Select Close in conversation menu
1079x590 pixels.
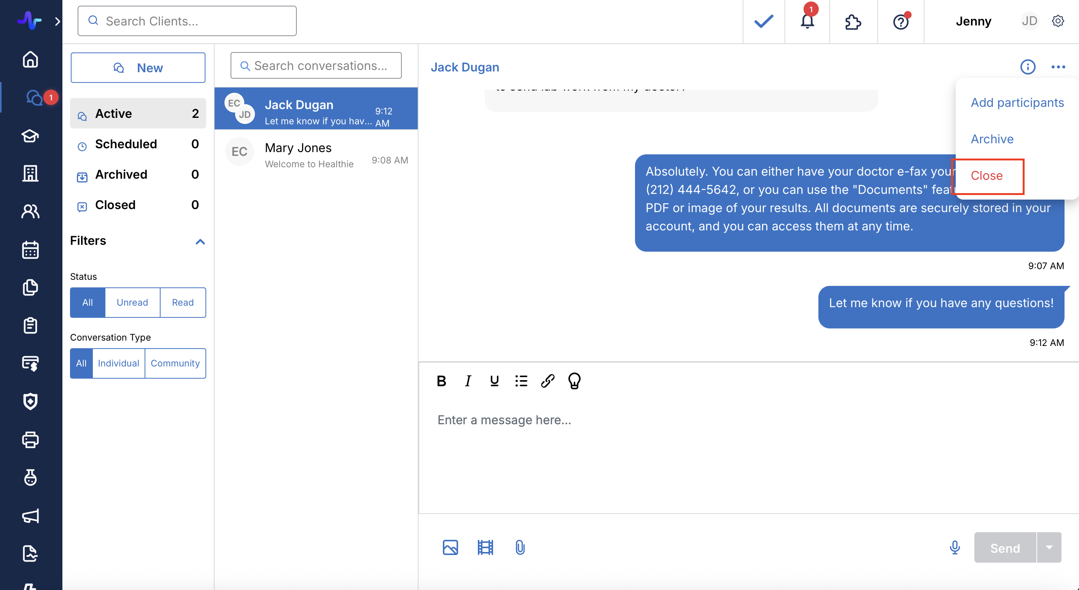(987, 176)
